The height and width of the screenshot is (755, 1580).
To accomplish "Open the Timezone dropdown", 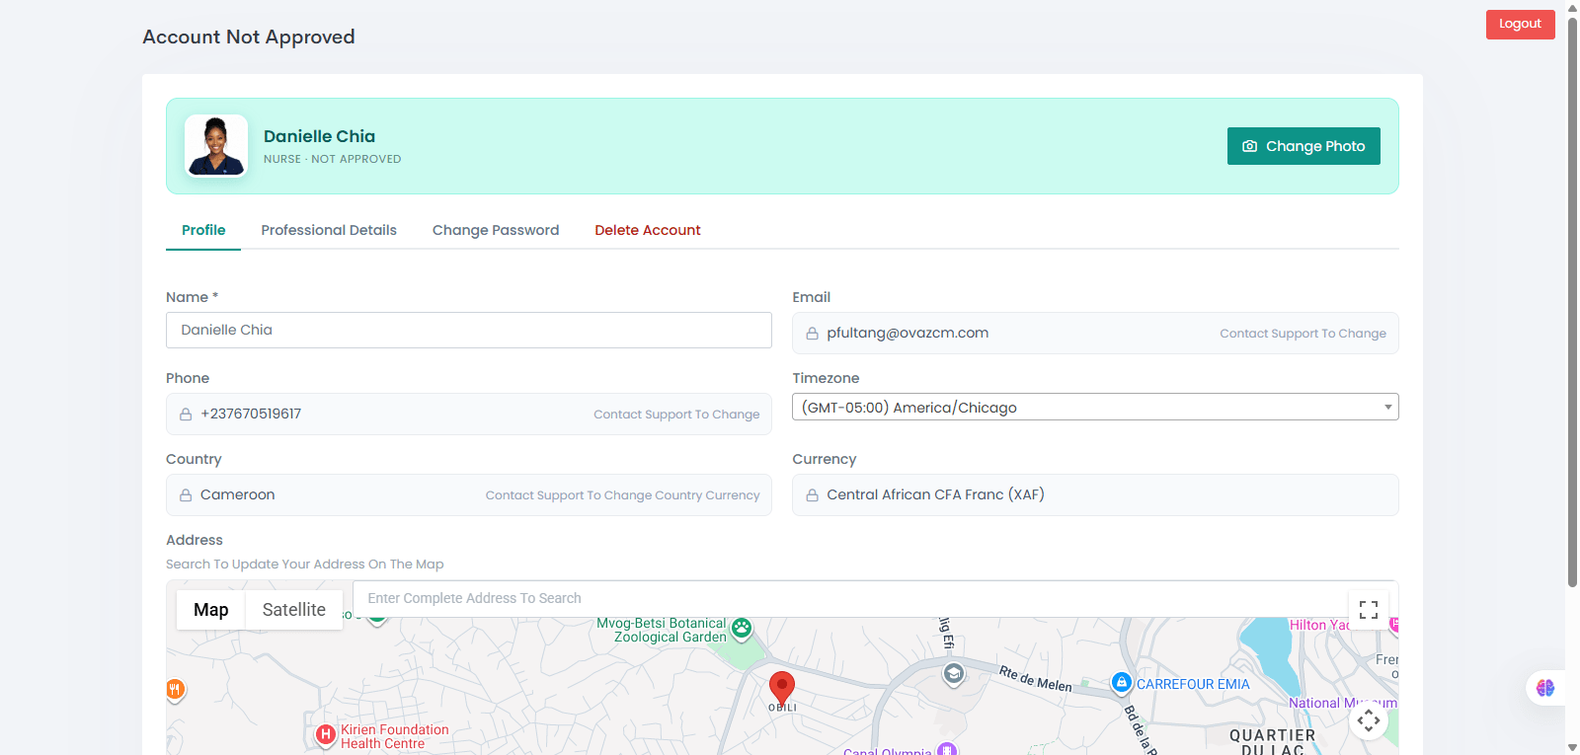I will coord(1095,407).
